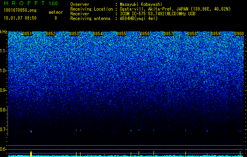Click the 0858 time marker
Screen dimensions: 247x157
192,34
